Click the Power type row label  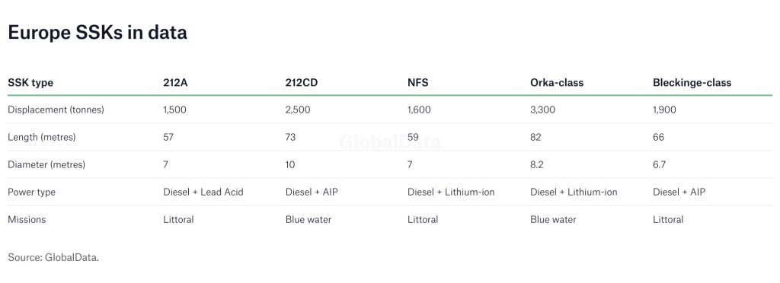(31, 192)
